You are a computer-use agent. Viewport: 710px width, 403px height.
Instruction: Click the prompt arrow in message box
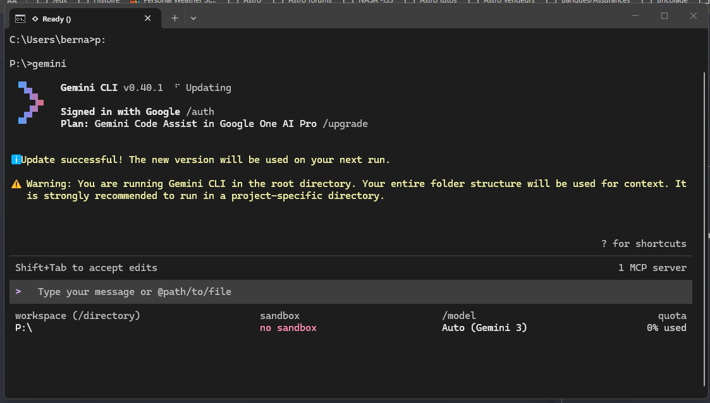click(18, 292)
